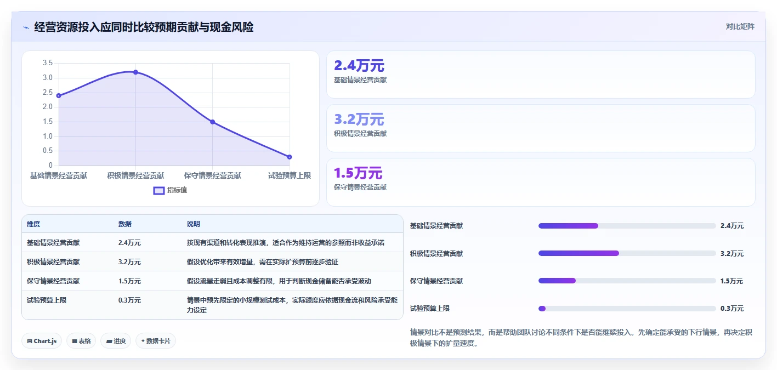Select table row cell 试验预算上限
Image resolution: width=777 pixels, height=370 pixels.
click(47, 300)
